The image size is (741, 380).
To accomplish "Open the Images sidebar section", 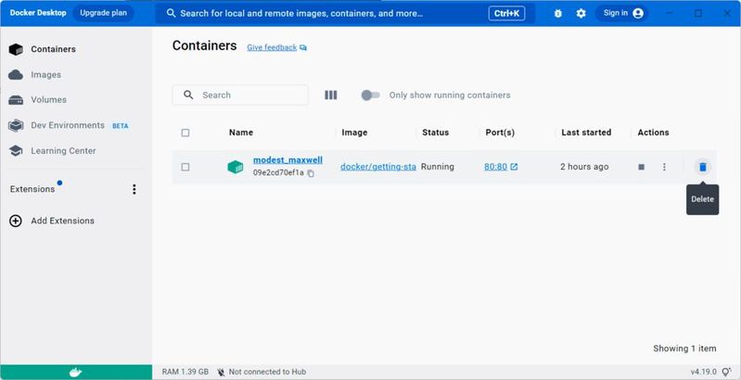I will 76,74.
